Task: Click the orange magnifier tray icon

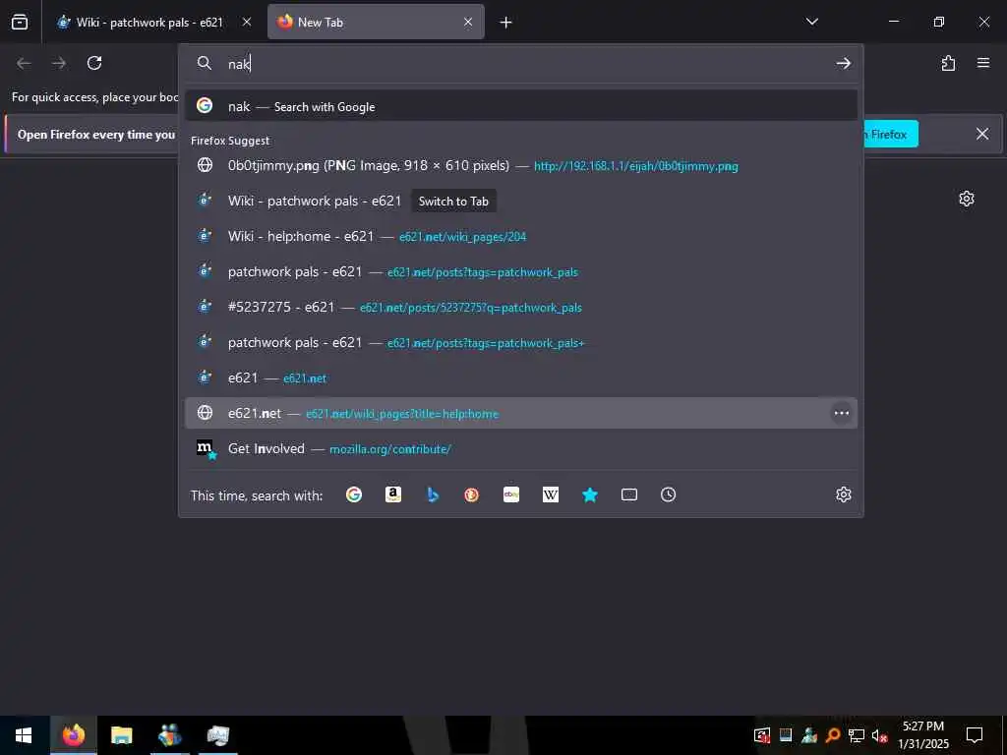Action: tap(833, 735)
